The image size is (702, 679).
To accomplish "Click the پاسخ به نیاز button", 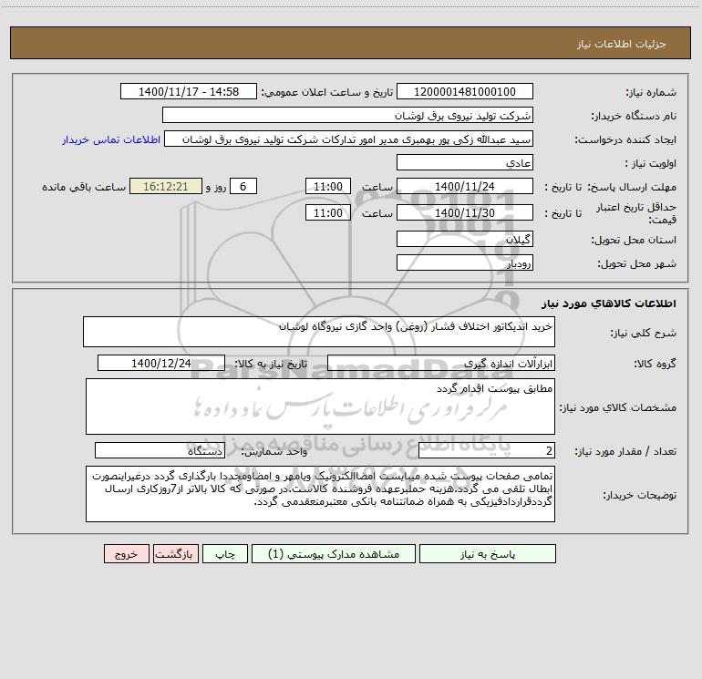I will click(488, 553).
